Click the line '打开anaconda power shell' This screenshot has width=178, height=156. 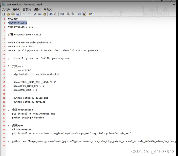[25, 35]
